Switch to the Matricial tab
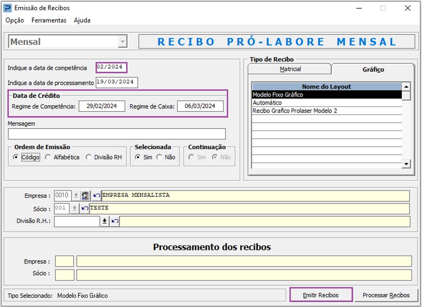Viewport: 423px width, 307px height. click(x=289, y=69)
